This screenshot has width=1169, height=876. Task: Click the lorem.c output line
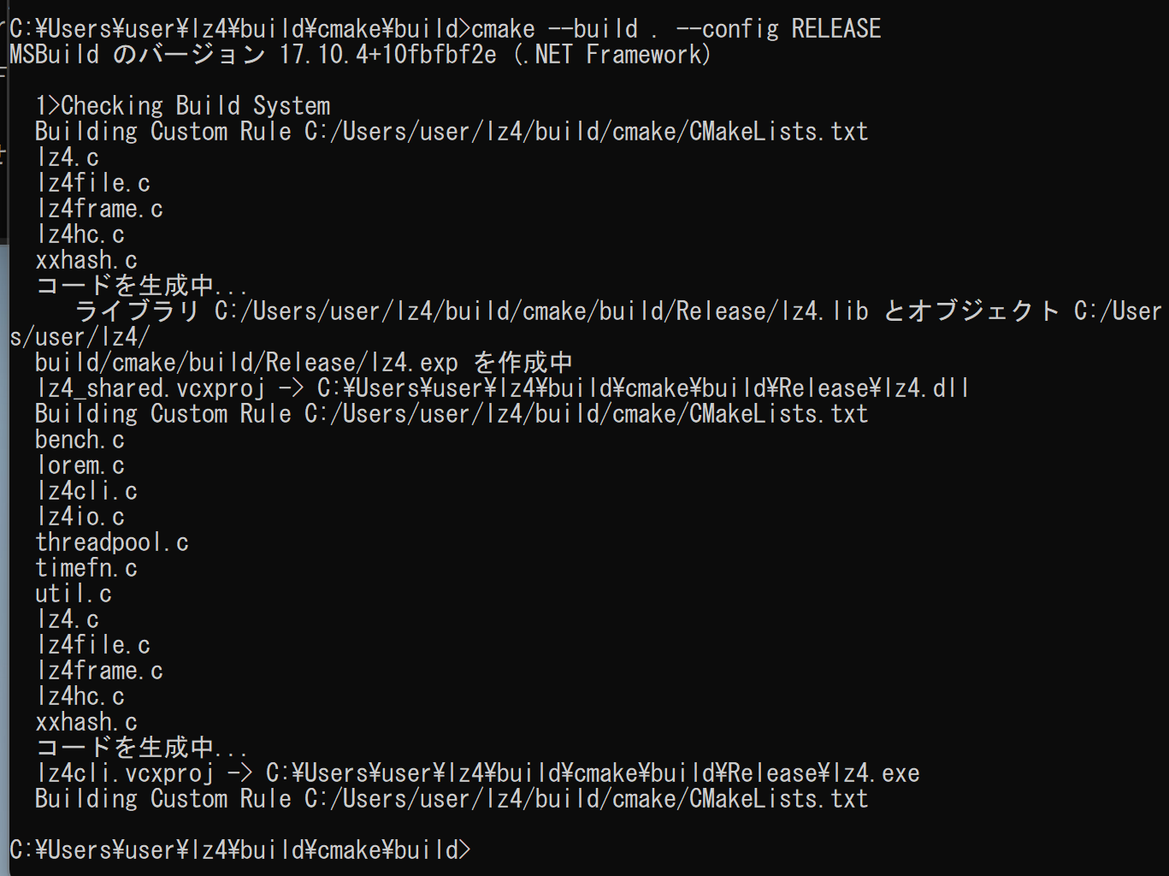pos(80,465)
